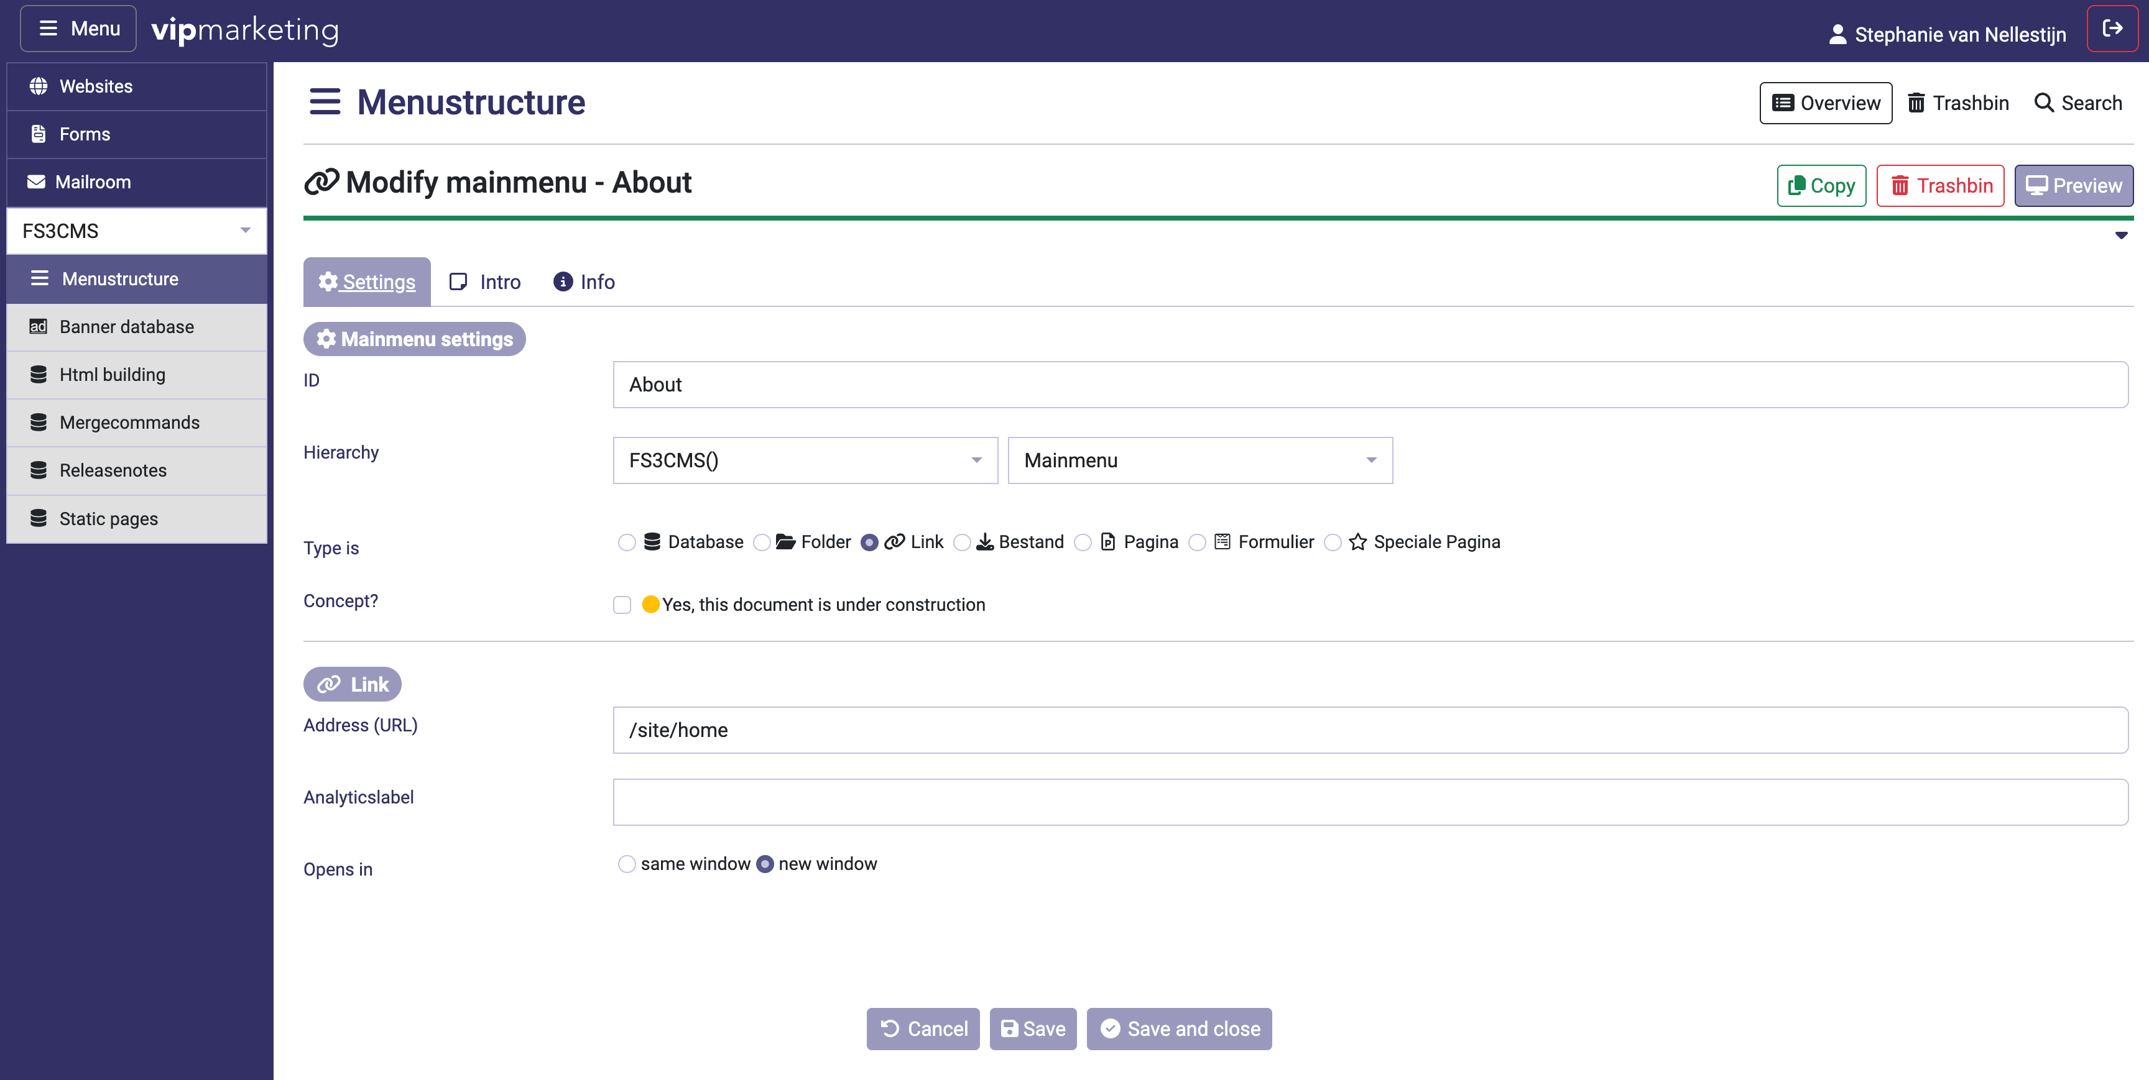The width and height of the screenshot is (2149, 1080).
Task: Select the Speciale Pagina radio button
Action: (x=1333, y=543)
